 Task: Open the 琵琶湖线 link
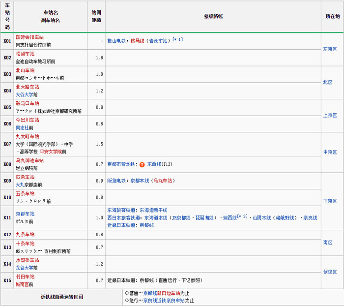204,218
